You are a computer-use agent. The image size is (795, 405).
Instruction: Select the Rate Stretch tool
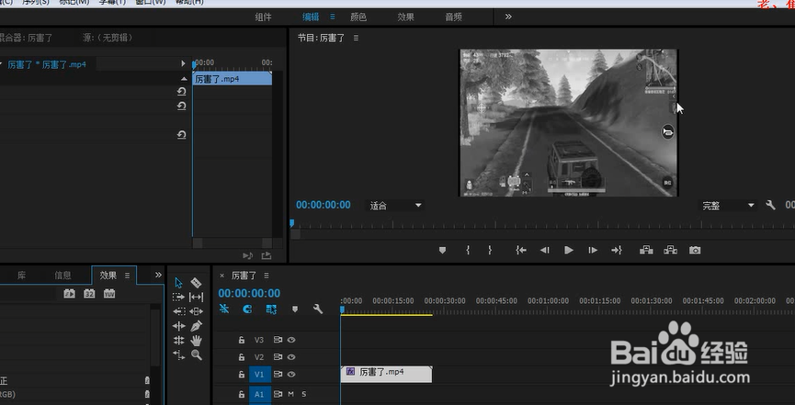[178, 354]
